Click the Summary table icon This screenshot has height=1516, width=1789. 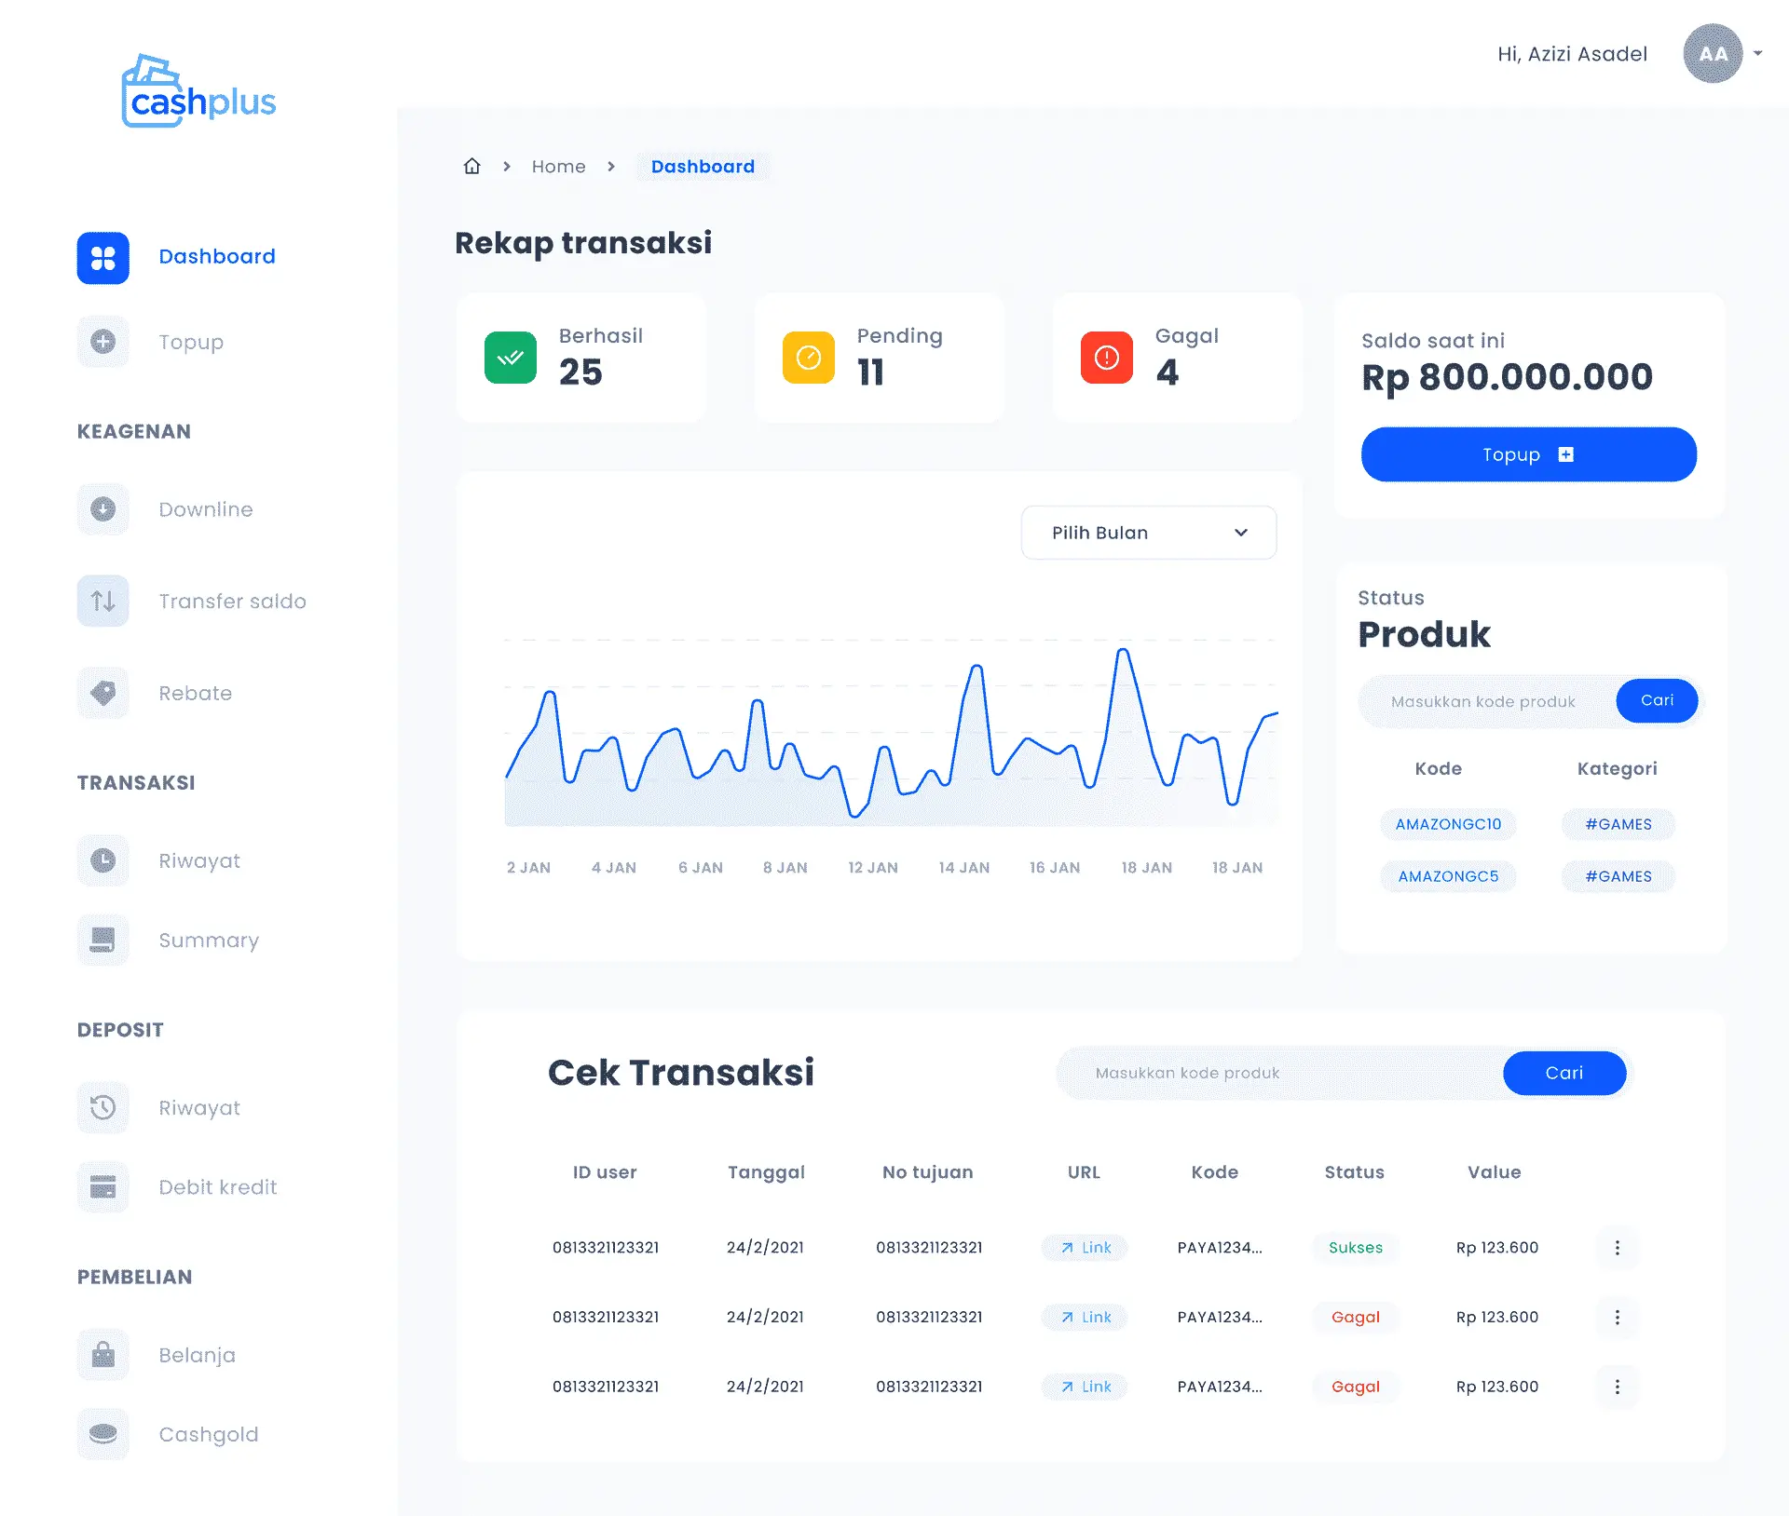tap(103, 940)
